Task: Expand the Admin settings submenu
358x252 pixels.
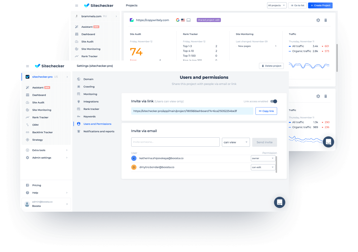Action: 67,158
